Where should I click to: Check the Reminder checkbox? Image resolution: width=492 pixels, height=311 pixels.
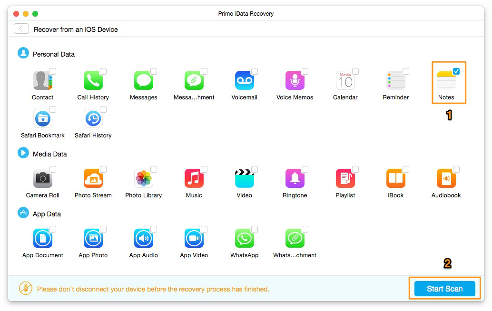click(406, 71)
